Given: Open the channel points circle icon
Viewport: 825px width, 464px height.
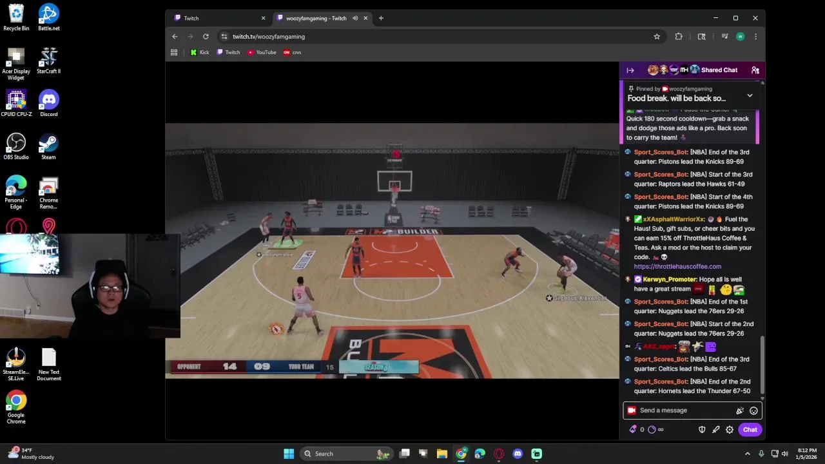Looking at the screenshot, I should pyautogui.click(x=652, y=430).
